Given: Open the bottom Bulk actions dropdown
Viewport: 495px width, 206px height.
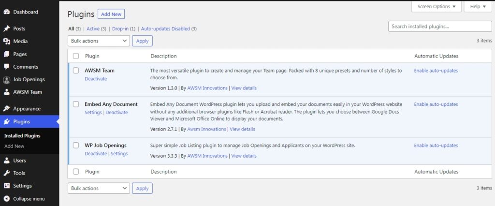Looking at the screenshot, I should 99,188.
